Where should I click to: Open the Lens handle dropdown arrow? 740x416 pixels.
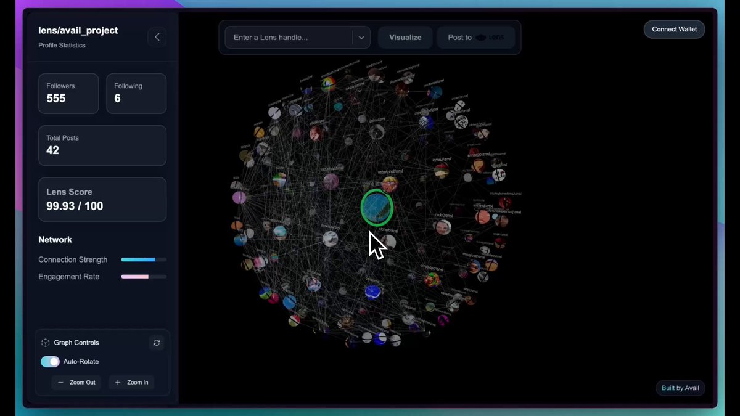point(361,38)
